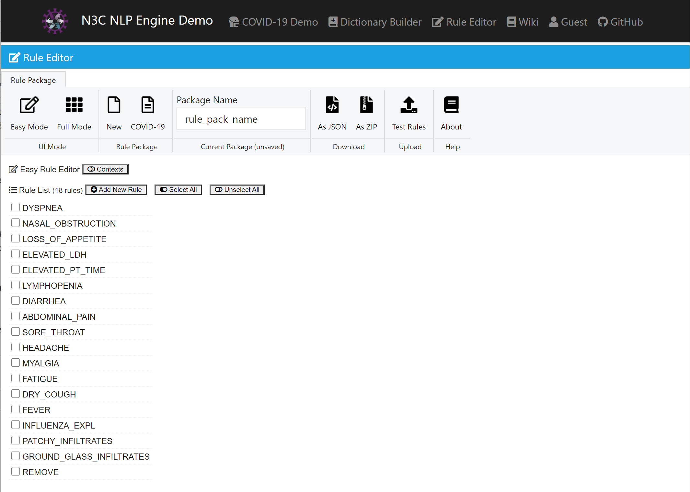Tick the FEVER rule checkbox

point(15,409)
